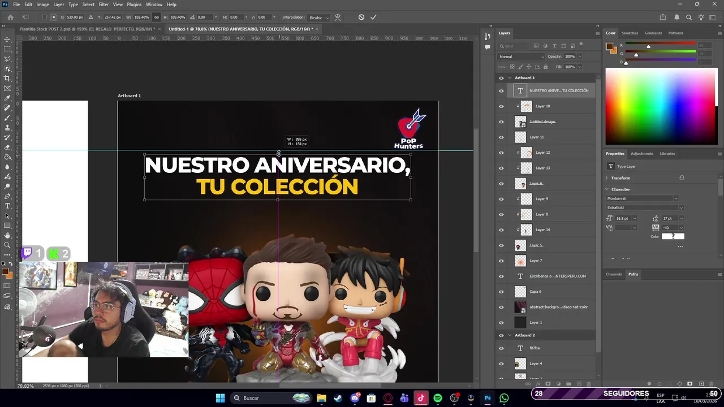This screenshot has width=724, height=407.
Task: Select the Brush tool
Action: click(7, 118)
